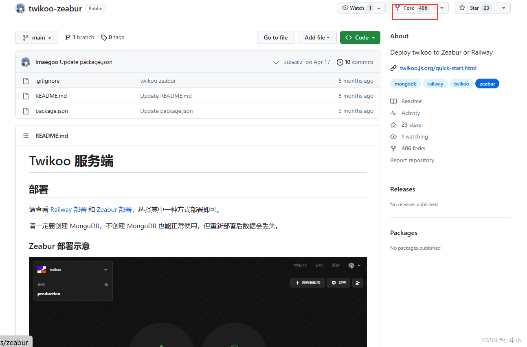Star the repository
Viewport: 527px width, 347px height.
pyautogui.click(x=474, y=8)
